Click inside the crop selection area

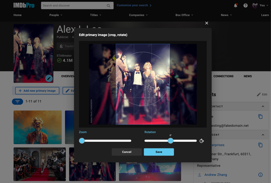[143, 84]
